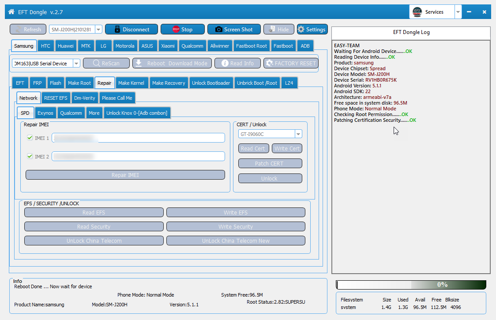Screen dimensions: 496x320
Task: Go to the Unlock Bootloader tab
Action: click(x=211, y=83)
